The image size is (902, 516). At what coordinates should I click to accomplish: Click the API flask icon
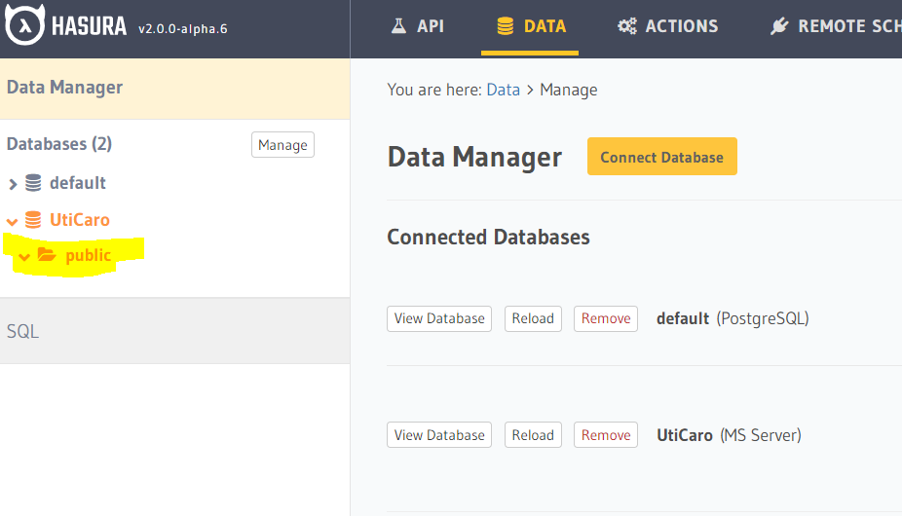398,26
